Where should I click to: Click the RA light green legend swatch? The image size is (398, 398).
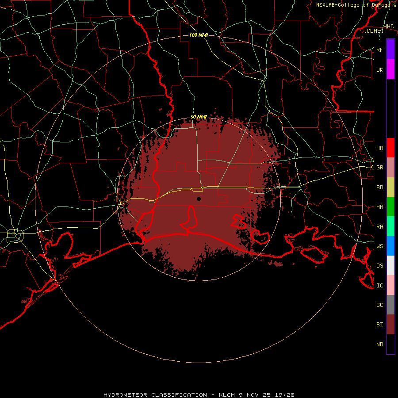click(390, 226)
